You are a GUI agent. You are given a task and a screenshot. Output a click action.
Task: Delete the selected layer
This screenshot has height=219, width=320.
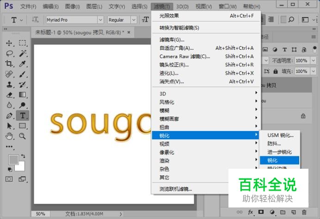[304, 212]
